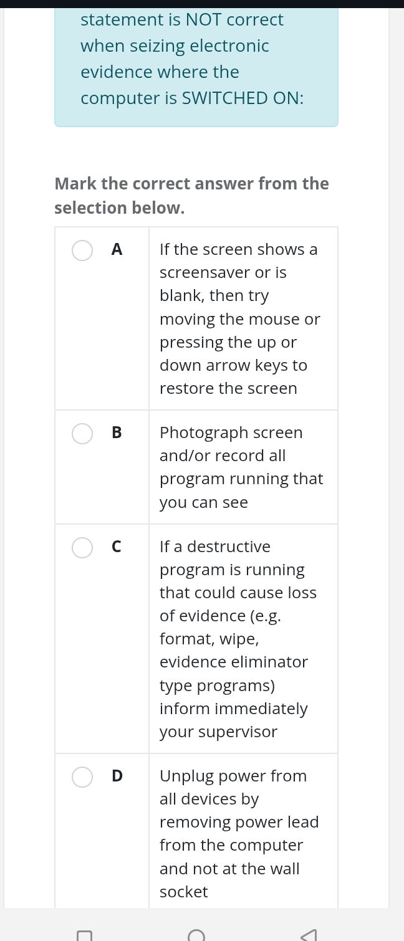
Task: Click the bold letter B label
Action: (117, 433)
